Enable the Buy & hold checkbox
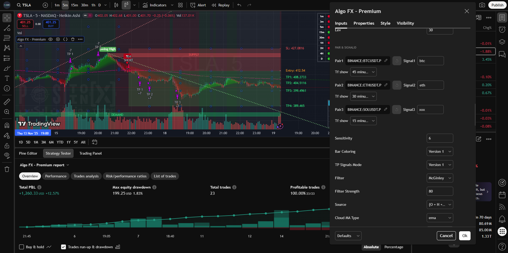Screen dimensions: 508x253 point(22,247)
